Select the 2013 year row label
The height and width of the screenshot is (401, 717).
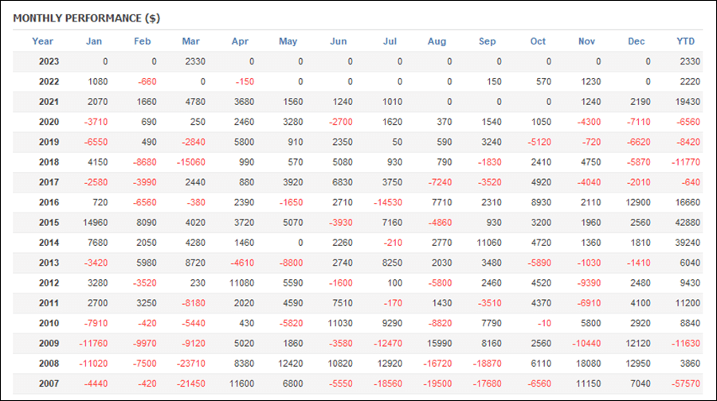[x=49, y=263]
